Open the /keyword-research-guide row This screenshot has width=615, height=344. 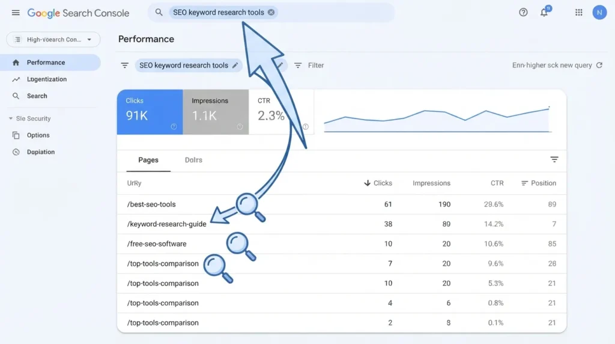pos(342,224)
